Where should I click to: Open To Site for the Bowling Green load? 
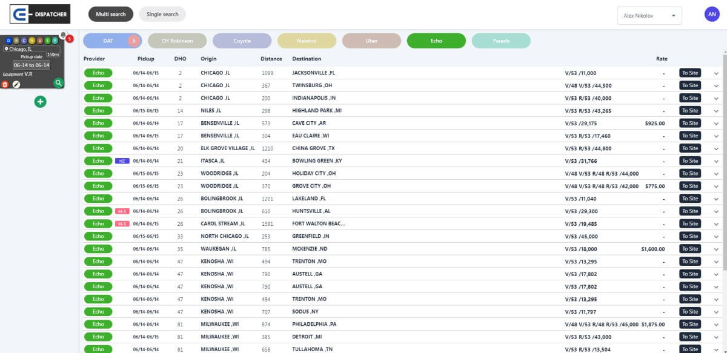point(690,161)
